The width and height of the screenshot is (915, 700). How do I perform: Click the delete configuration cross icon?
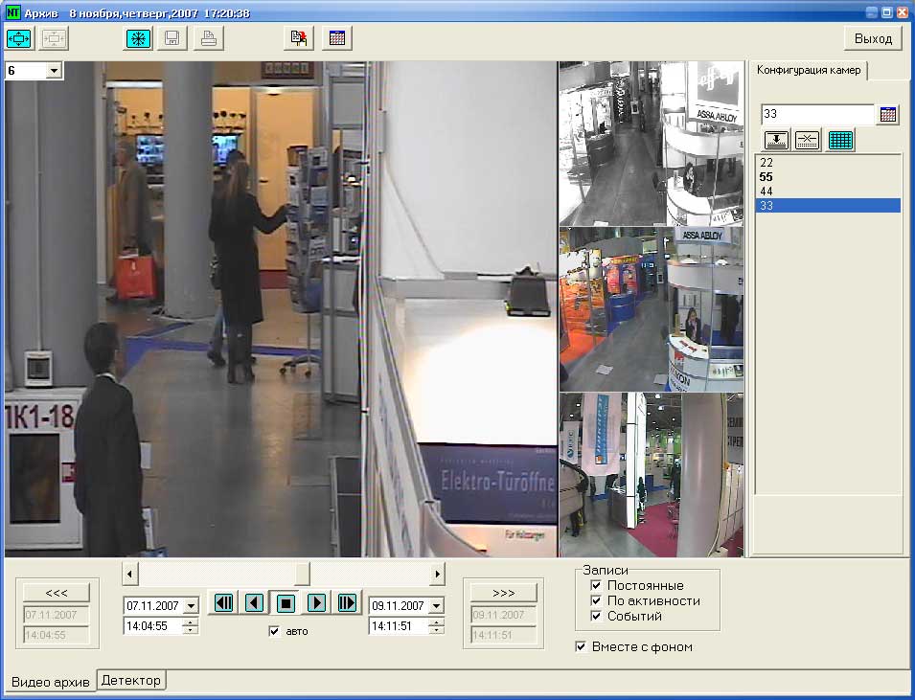pos(808,140)
